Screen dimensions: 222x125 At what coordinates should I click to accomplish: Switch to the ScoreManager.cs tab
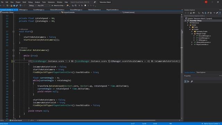(x=39, y=10)
